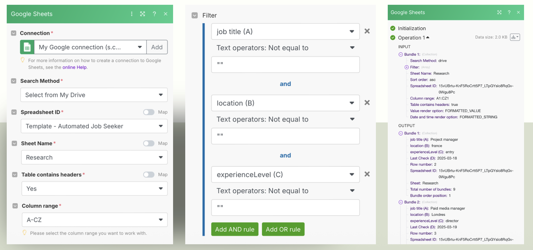Click the lightbulb tip beside Column range note

(x=25, y=233)
